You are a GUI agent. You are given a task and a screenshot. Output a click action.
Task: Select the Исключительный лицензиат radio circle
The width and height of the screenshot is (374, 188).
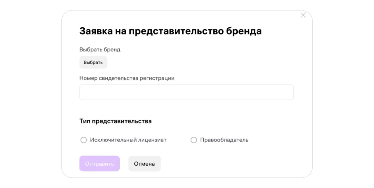83,140
